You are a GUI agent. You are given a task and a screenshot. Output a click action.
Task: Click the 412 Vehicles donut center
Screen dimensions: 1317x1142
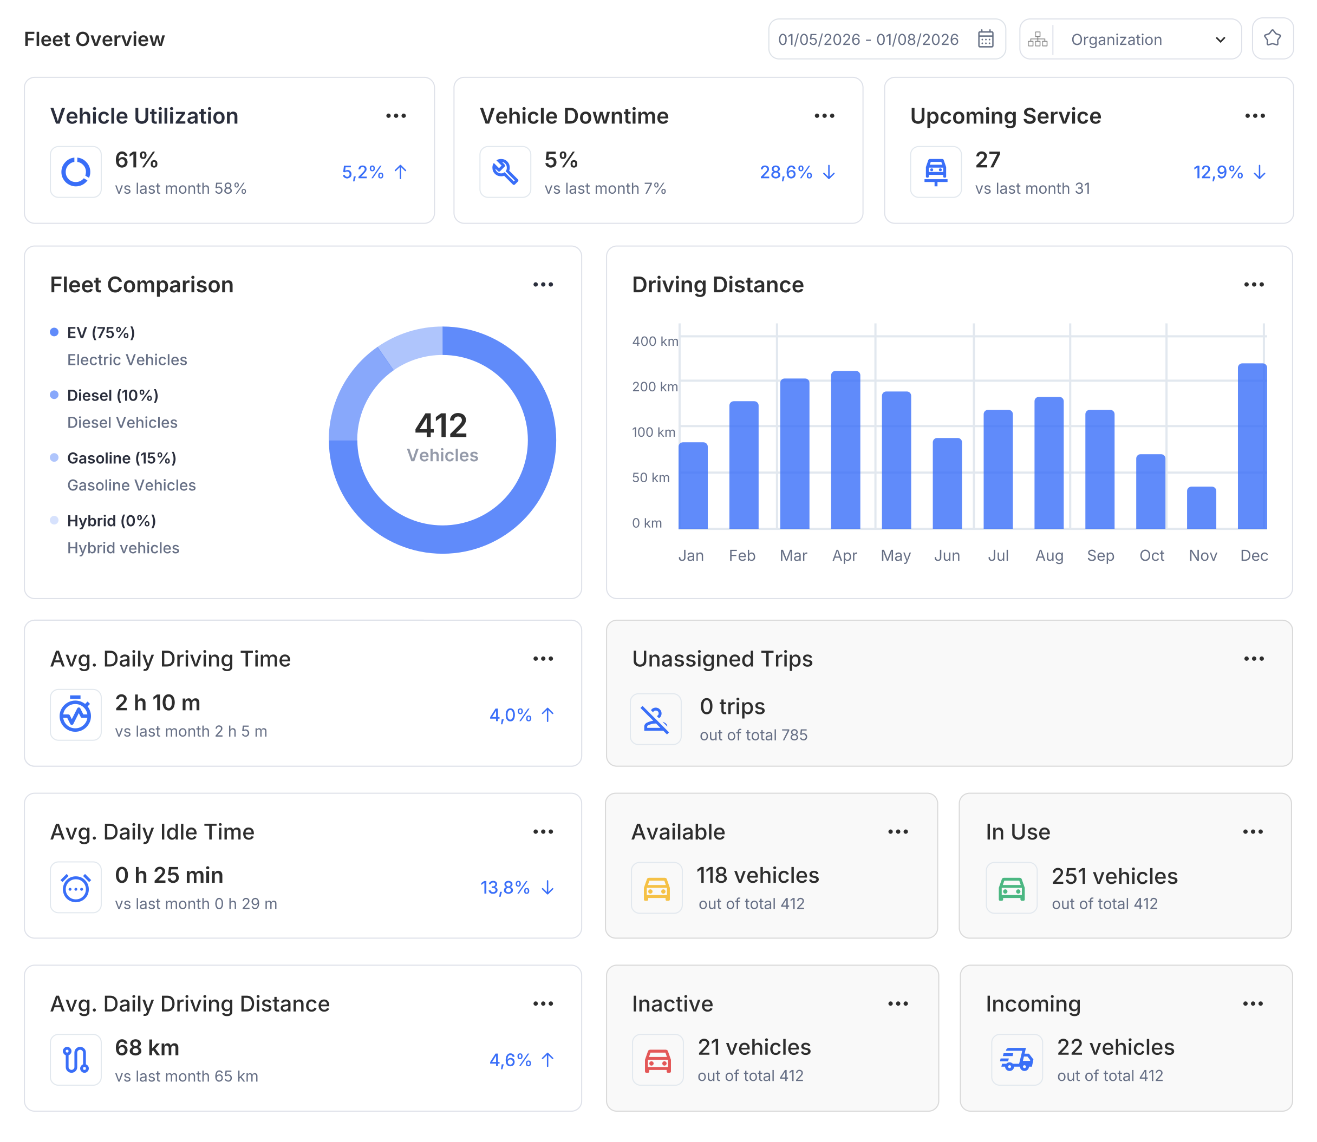coord(442,437)
